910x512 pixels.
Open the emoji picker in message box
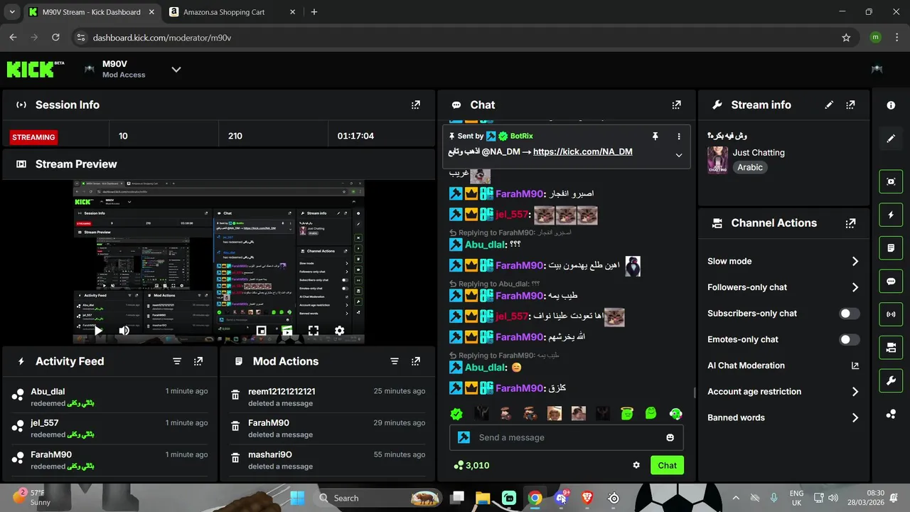coord(670,437)
